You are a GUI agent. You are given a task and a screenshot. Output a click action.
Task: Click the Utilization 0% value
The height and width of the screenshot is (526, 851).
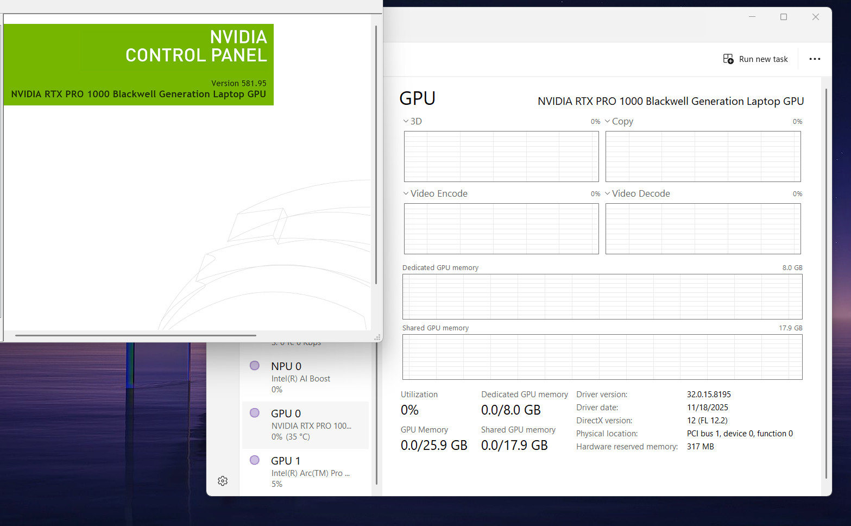click(x=409, y=410)
